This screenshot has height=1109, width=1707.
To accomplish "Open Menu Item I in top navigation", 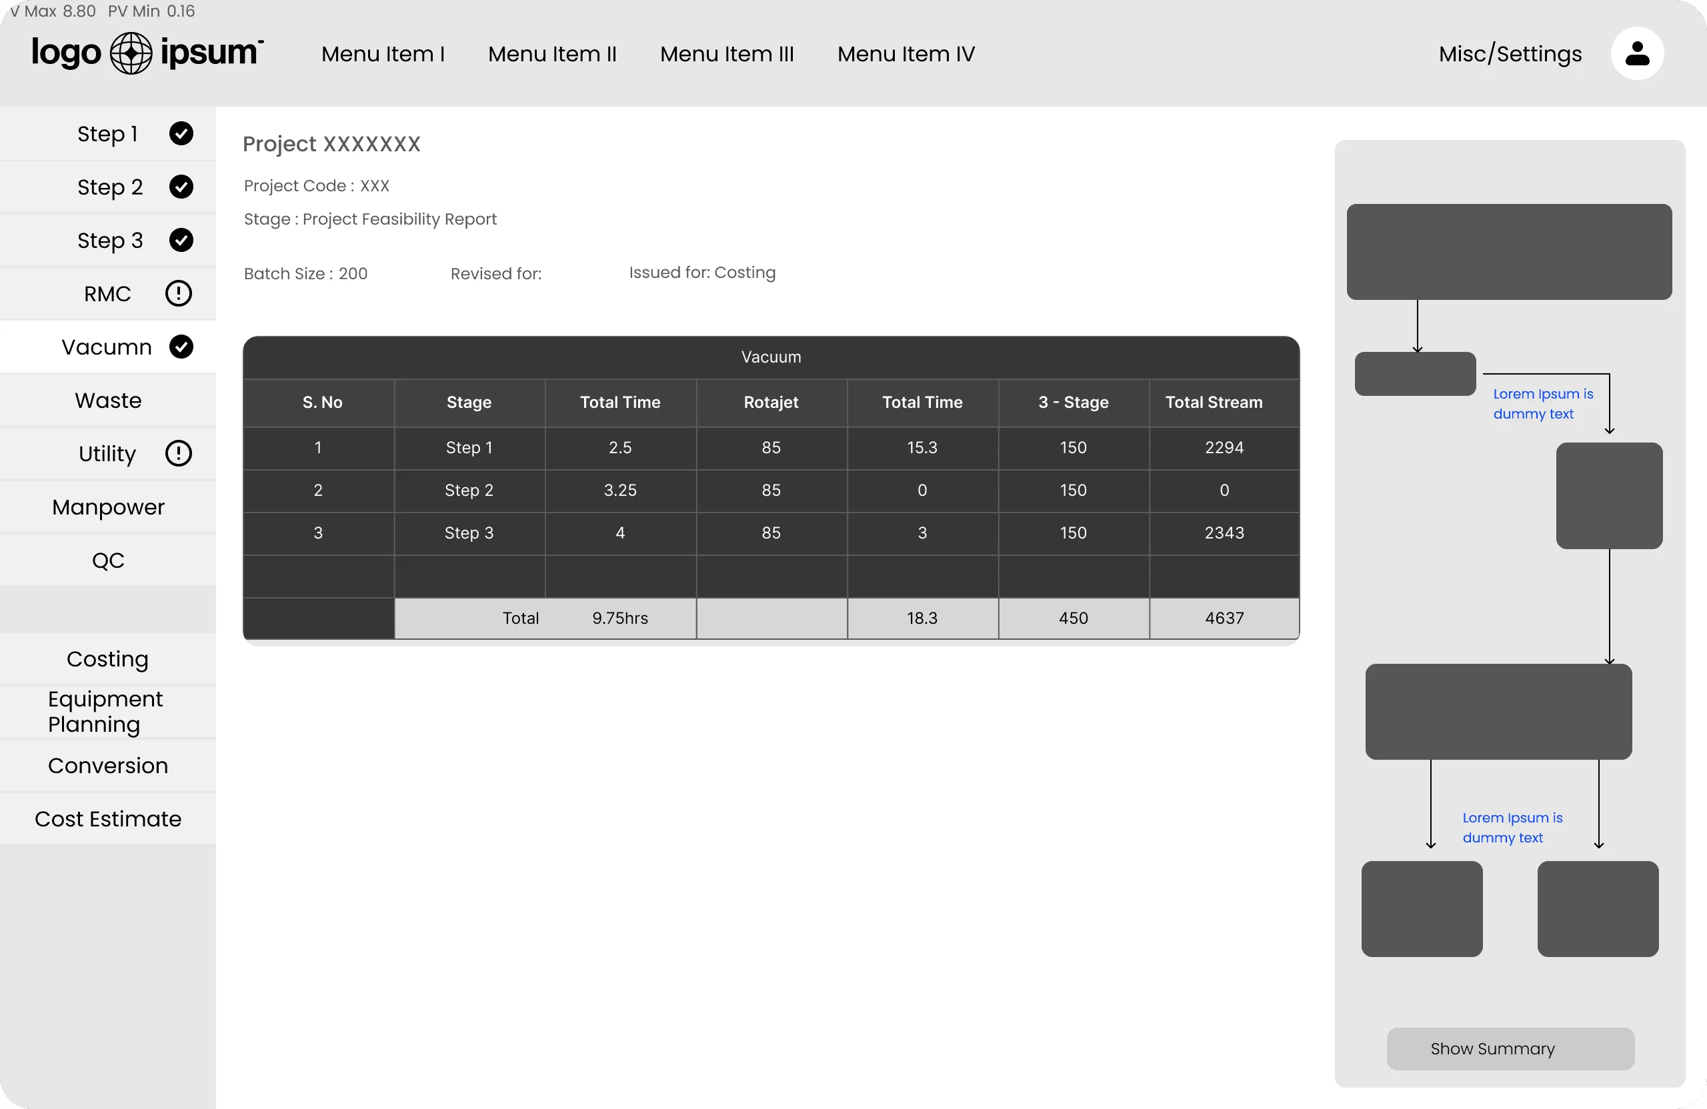I will coord(383,55).
